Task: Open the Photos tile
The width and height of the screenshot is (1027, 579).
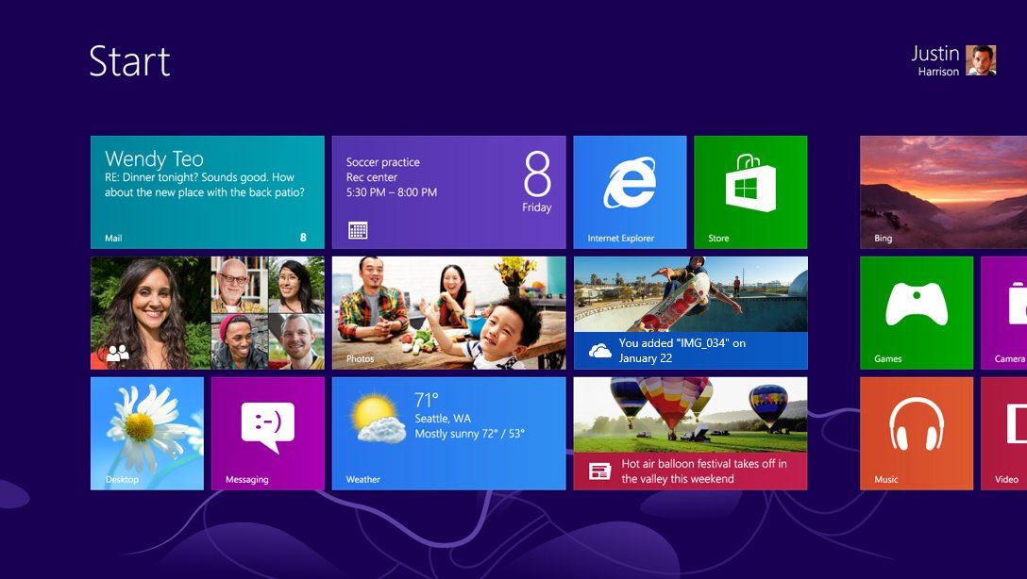Action: pos(448,312)
